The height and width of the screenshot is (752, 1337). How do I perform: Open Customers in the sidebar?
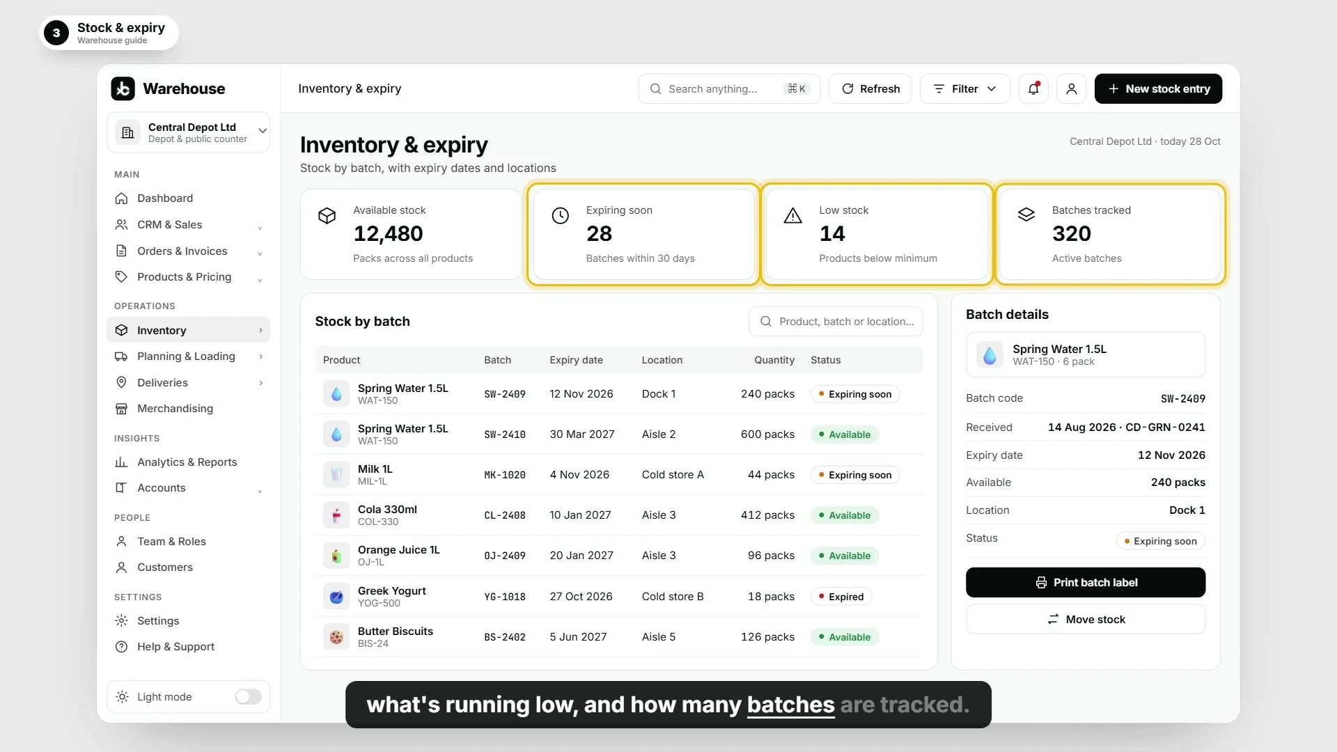188,567
